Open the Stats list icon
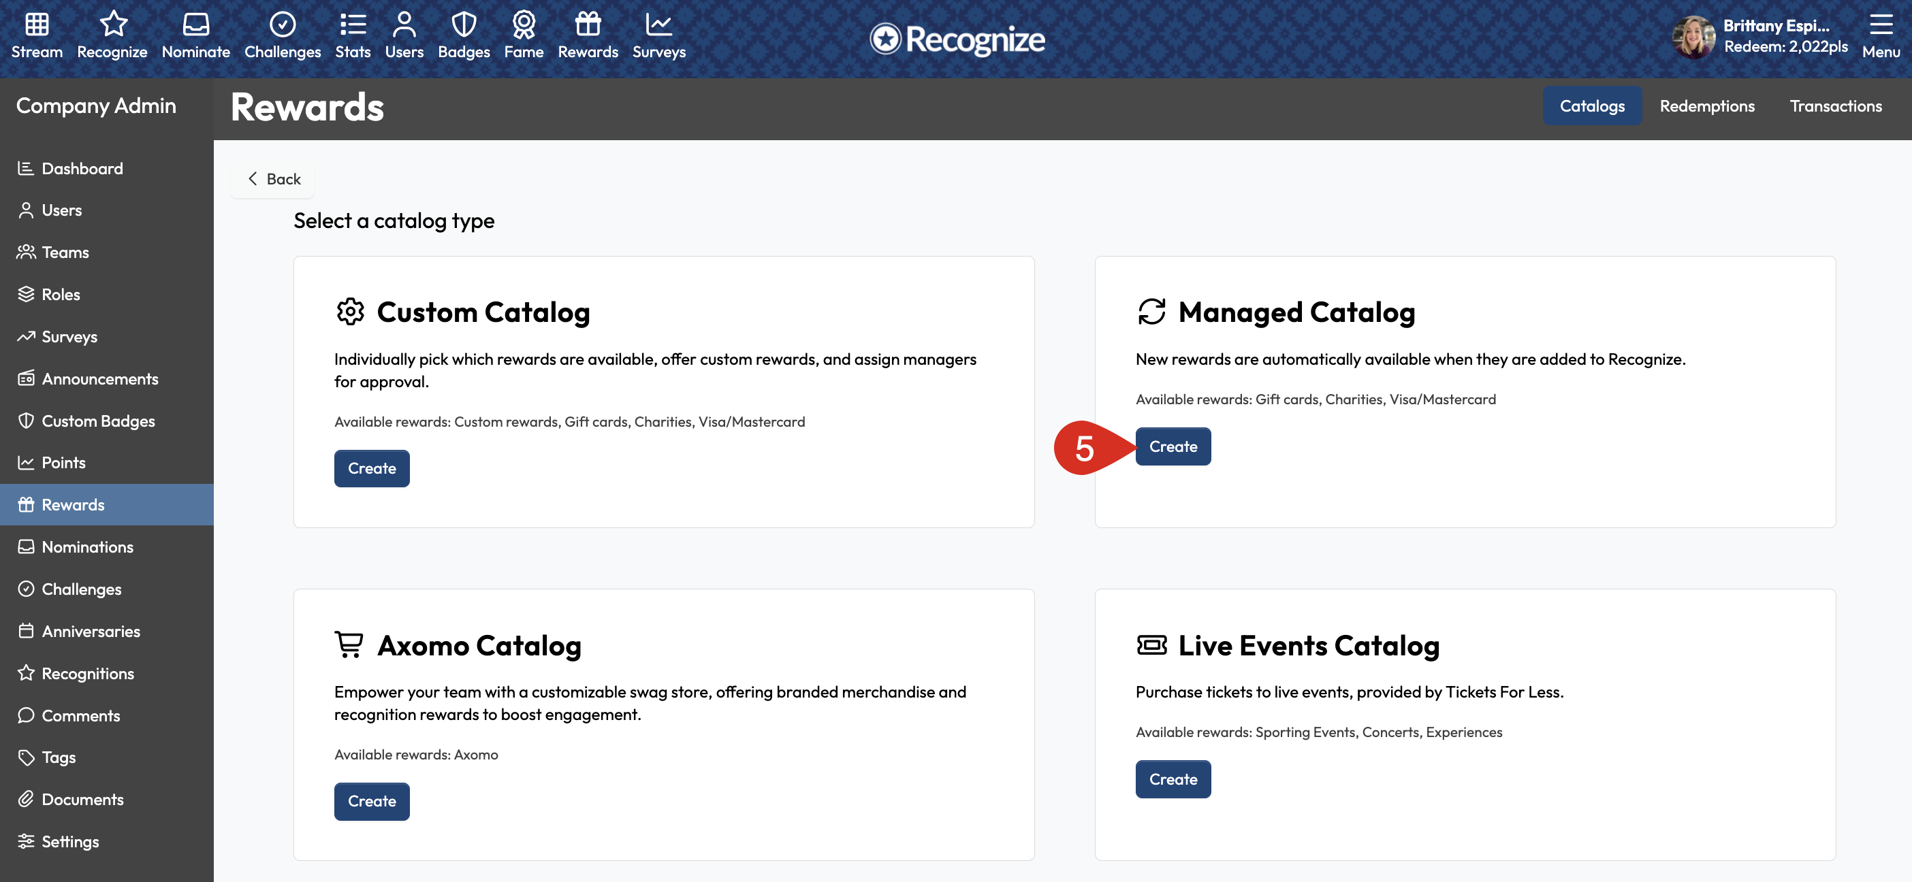The height and width of the screenshot is (882, 1912). pyautogui.click(x=353, y=24)
